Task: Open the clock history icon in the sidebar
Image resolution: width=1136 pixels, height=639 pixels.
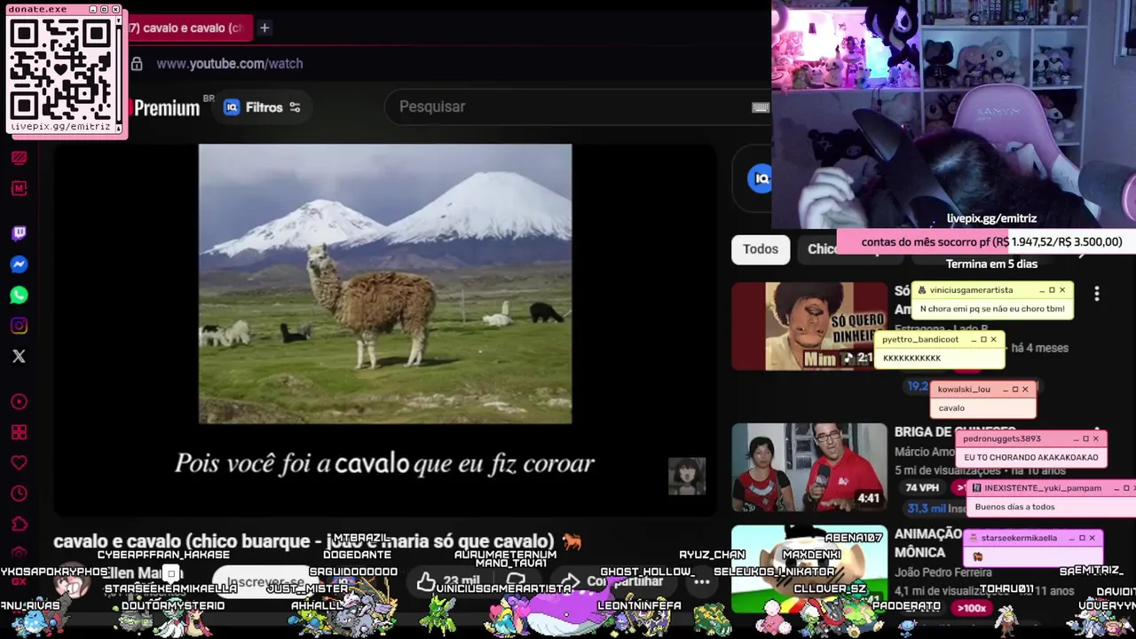Action: click(x=19, y=493)
